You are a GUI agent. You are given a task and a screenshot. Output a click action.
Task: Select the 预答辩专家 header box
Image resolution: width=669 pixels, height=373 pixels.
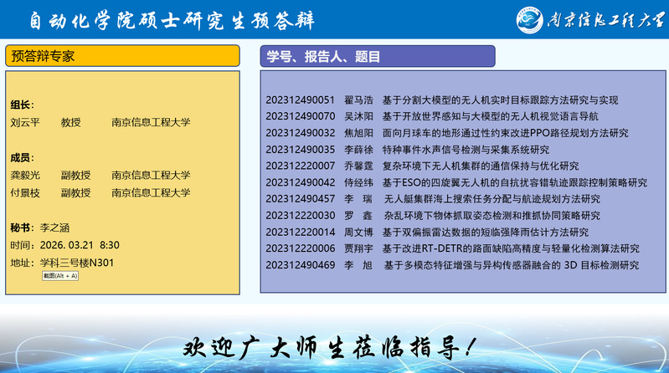pos(122,56)
